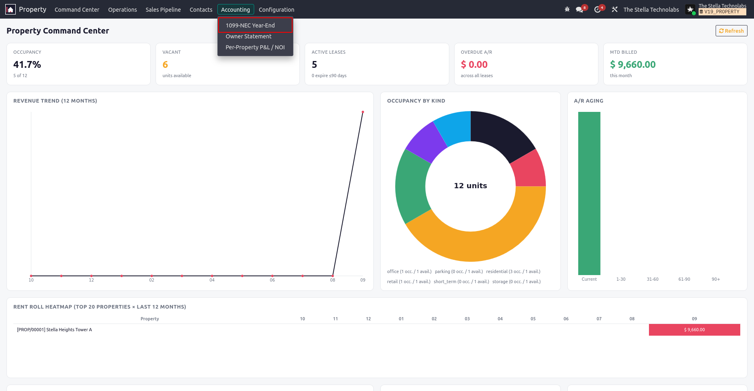Select Per-Property P&L / NOI entry
This screenshot has width=754, height=391.
pyautogui.click(x=255, y=47)
